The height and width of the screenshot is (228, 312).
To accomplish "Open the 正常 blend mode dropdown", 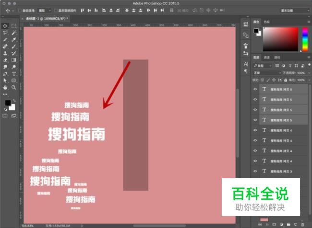I will (267, 73).
